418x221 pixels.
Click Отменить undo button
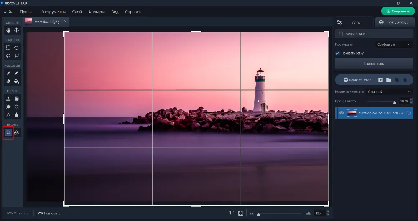click(18, 214)
